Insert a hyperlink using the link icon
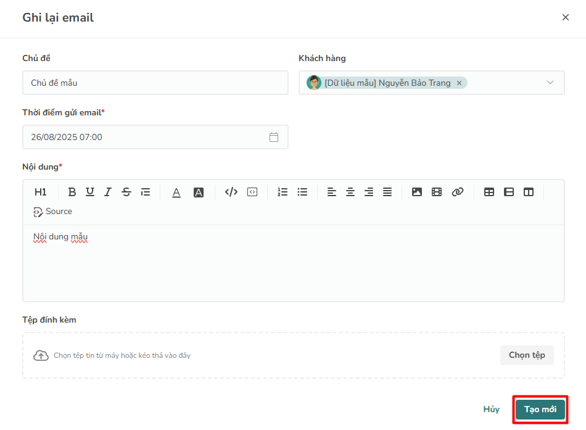Image resolution: width=586 pixels, height=430 pixels. [x=458, y=192]
